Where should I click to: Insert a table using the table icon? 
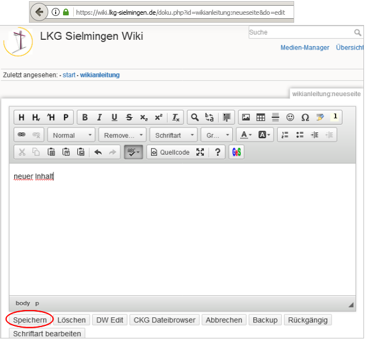(x=261, y=118)
